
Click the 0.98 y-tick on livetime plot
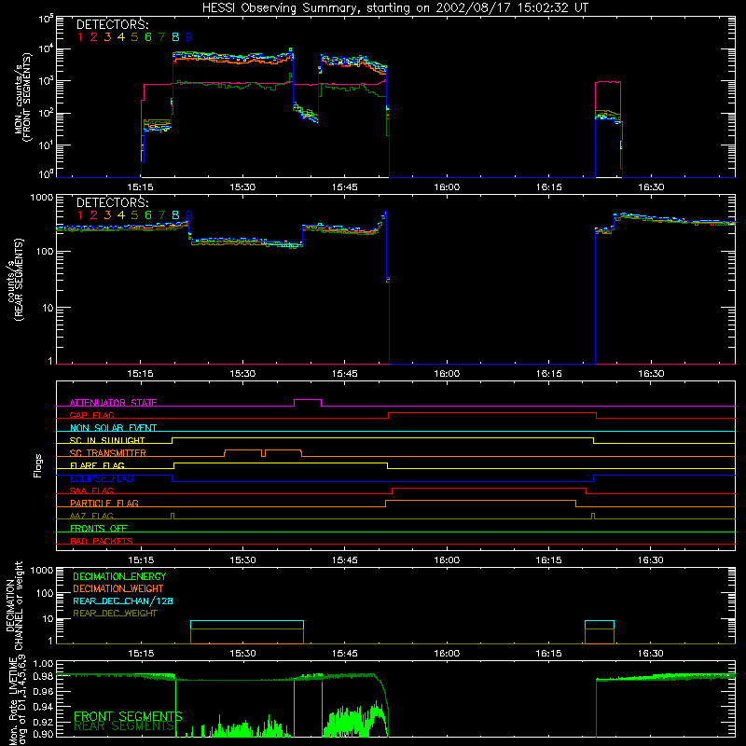click(44, 677)
